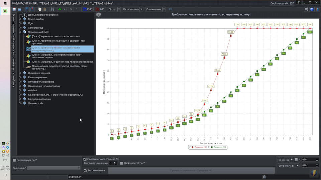Viewport: 321px width, 180px height.
Task: Click the open folder icon in toolbar
Action: click(20, 9)
